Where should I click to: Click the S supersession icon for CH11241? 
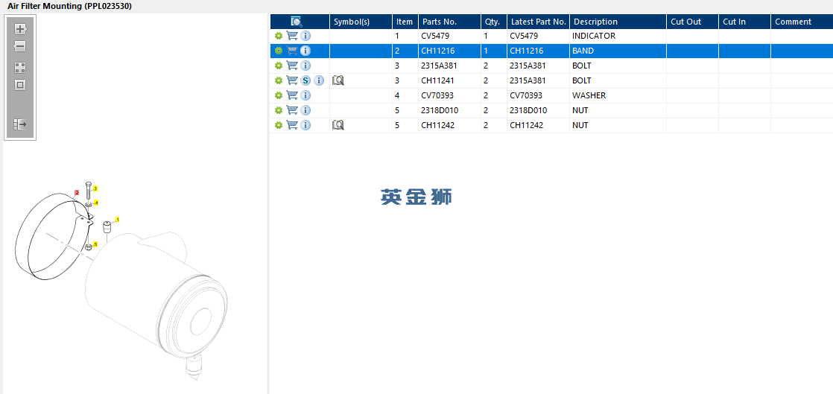tap(305, 80)
